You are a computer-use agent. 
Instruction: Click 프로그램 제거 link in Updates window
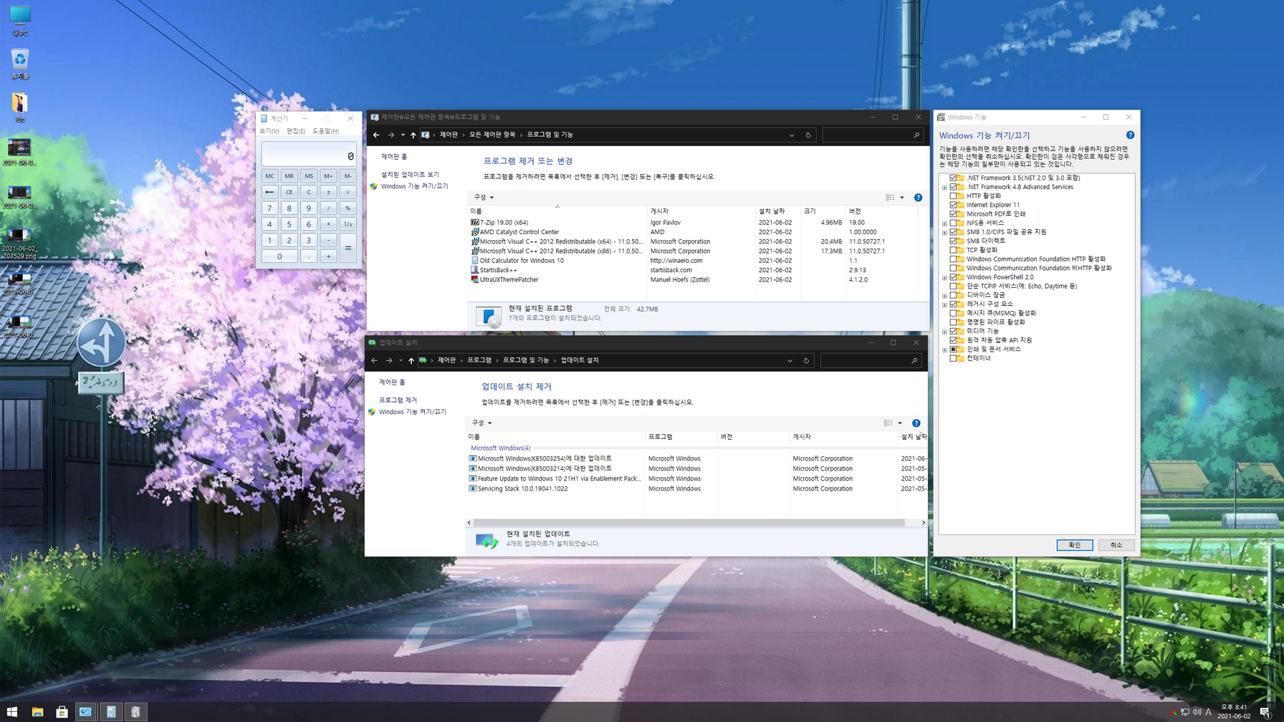click(398, 400)
